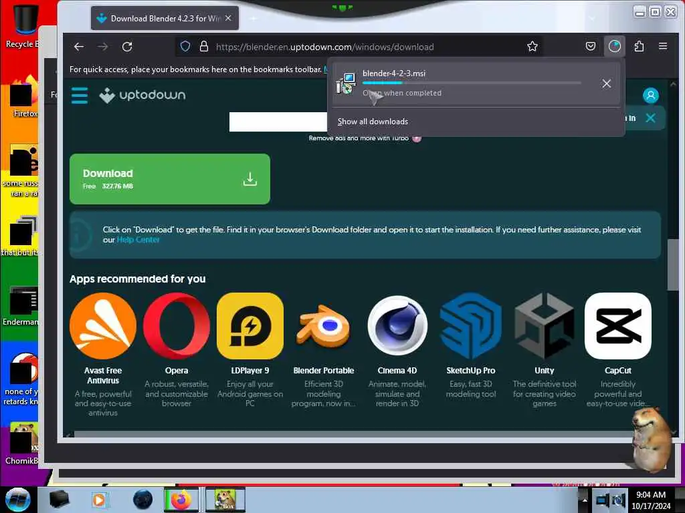Open the Firefox desktop shortcut
685x513 pixels.
24,97
